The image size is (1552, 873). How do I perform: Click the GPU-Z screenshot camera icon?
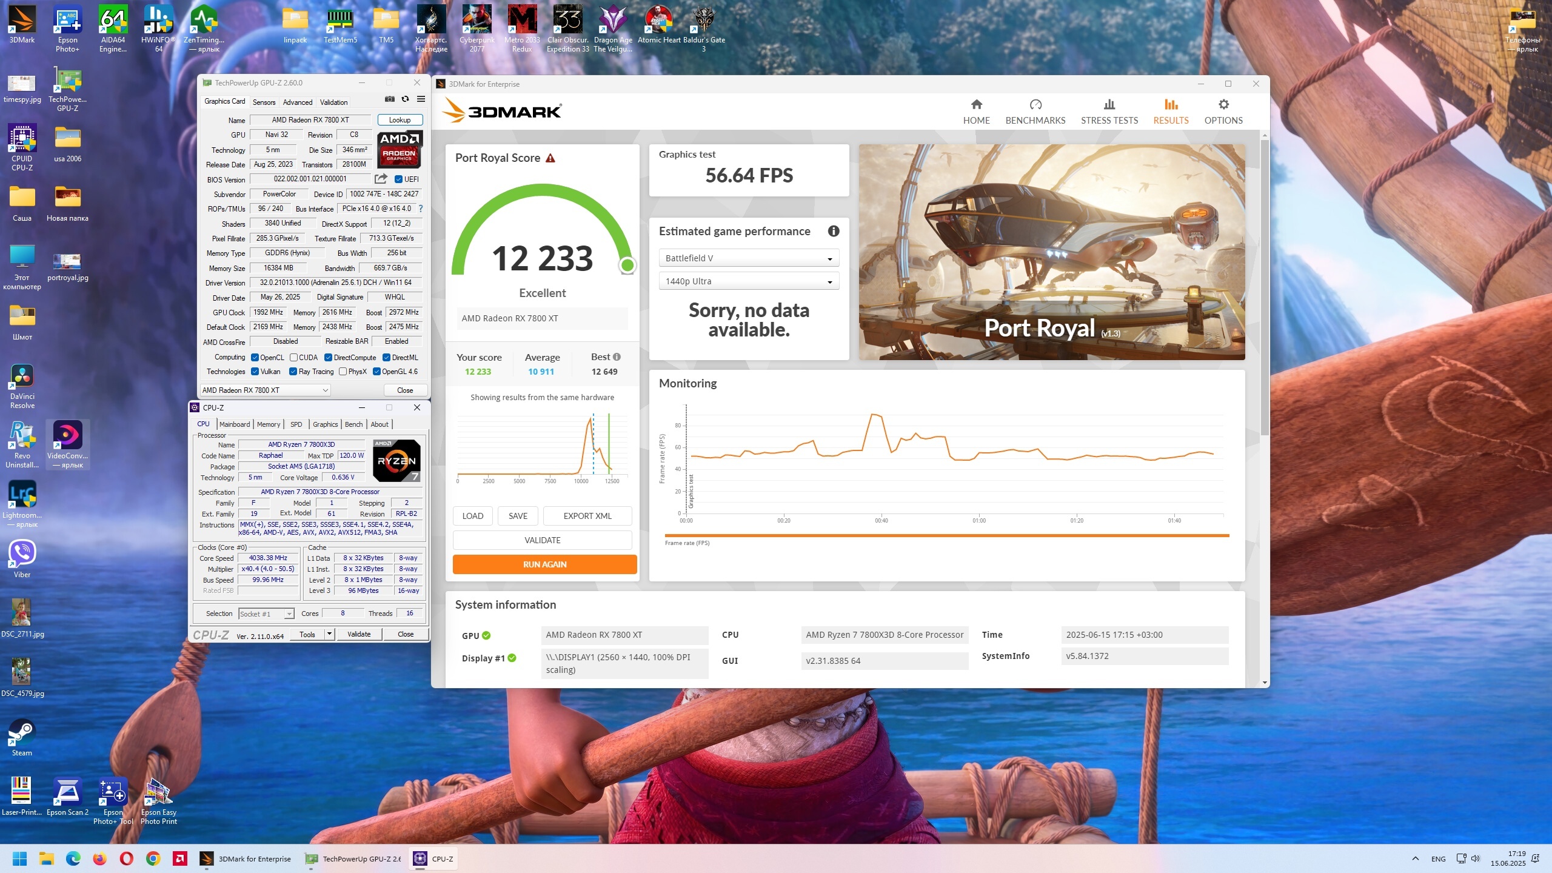click(x=389, y=99)
